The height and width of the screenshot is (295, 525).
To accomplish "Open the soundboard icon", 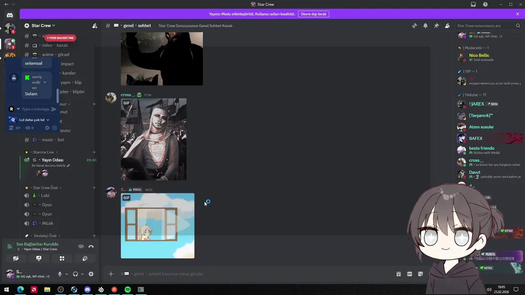I will point(85,258).
